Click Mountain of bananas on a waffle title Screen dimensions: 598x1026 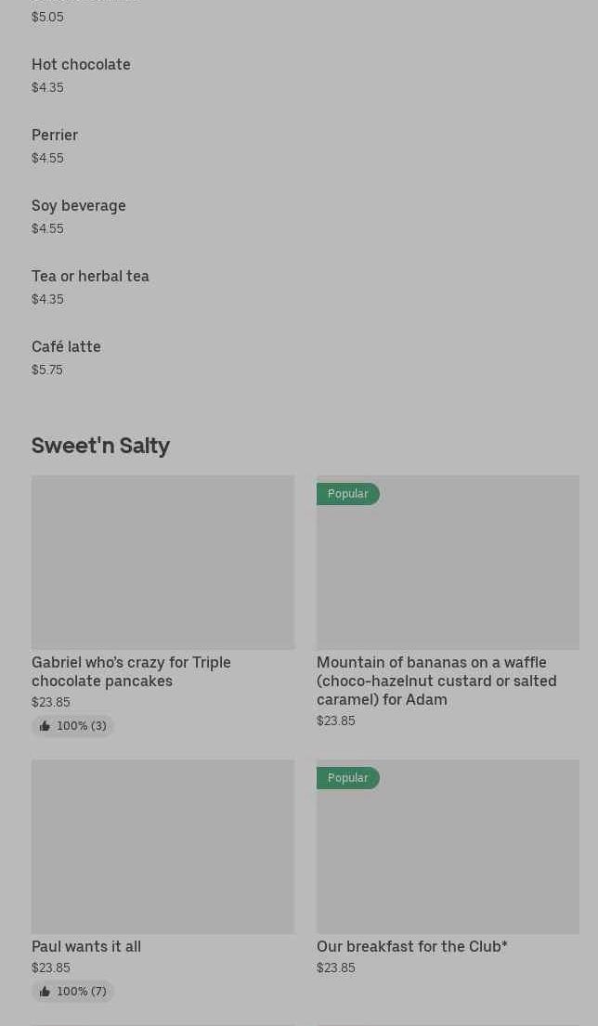click(436, 681)
